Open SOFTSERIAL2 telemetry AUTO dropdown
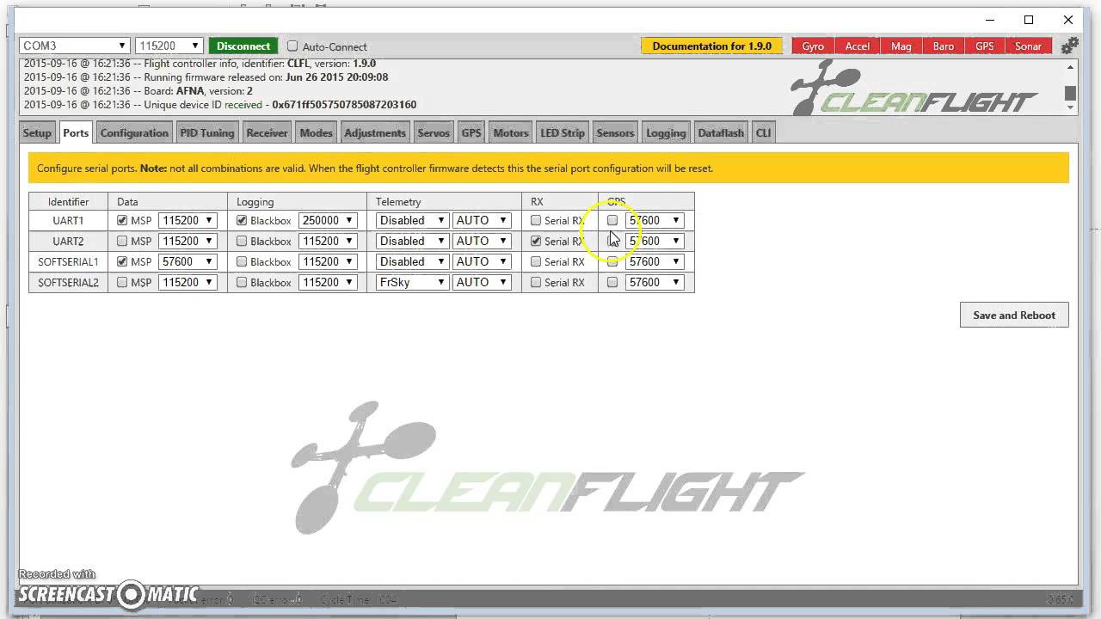Viewport: 1101px width, 619px height. [482, 282]
